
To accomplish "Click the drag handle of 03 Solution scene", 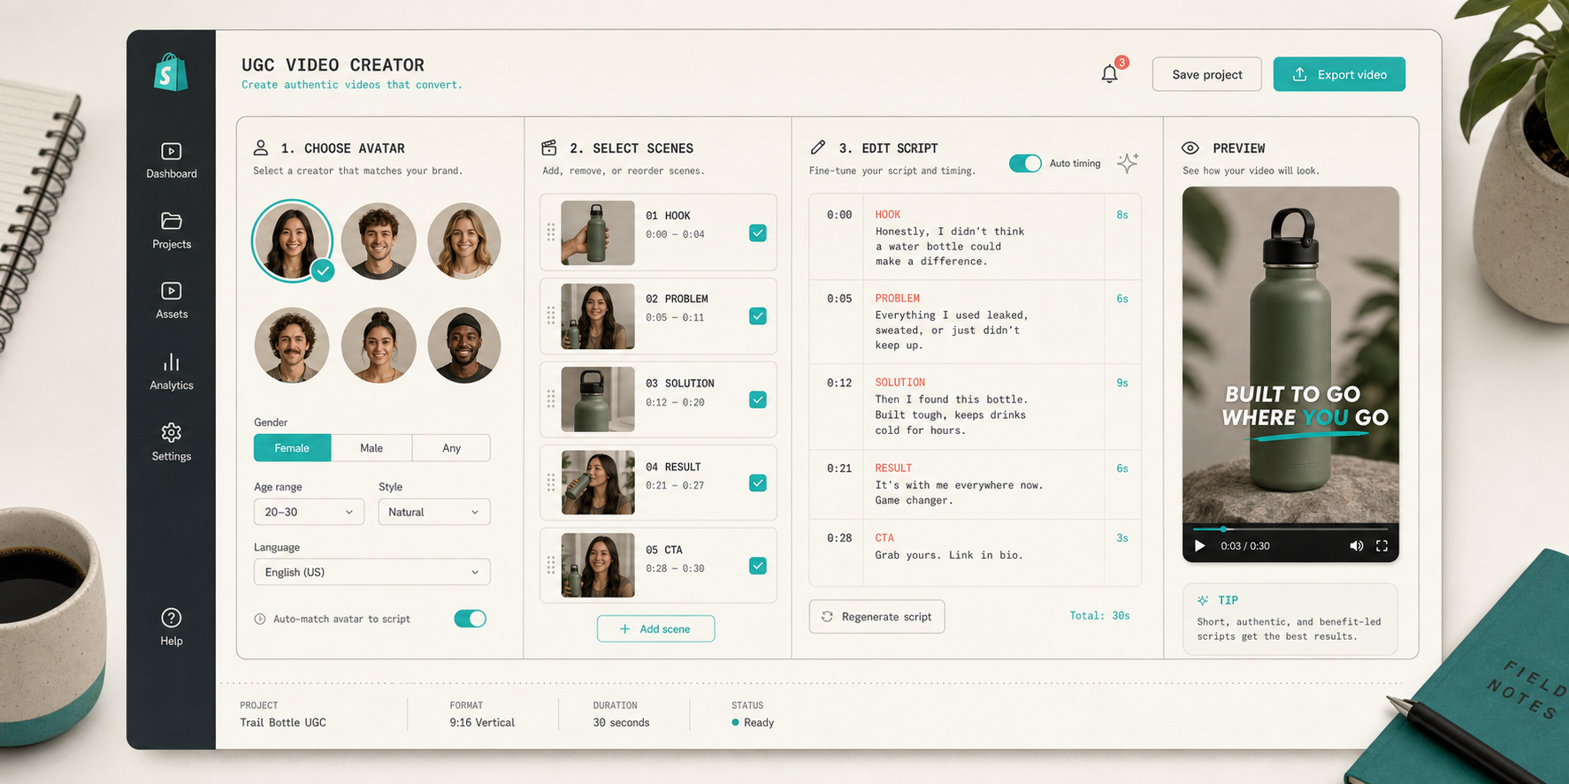I will point(551,400).
